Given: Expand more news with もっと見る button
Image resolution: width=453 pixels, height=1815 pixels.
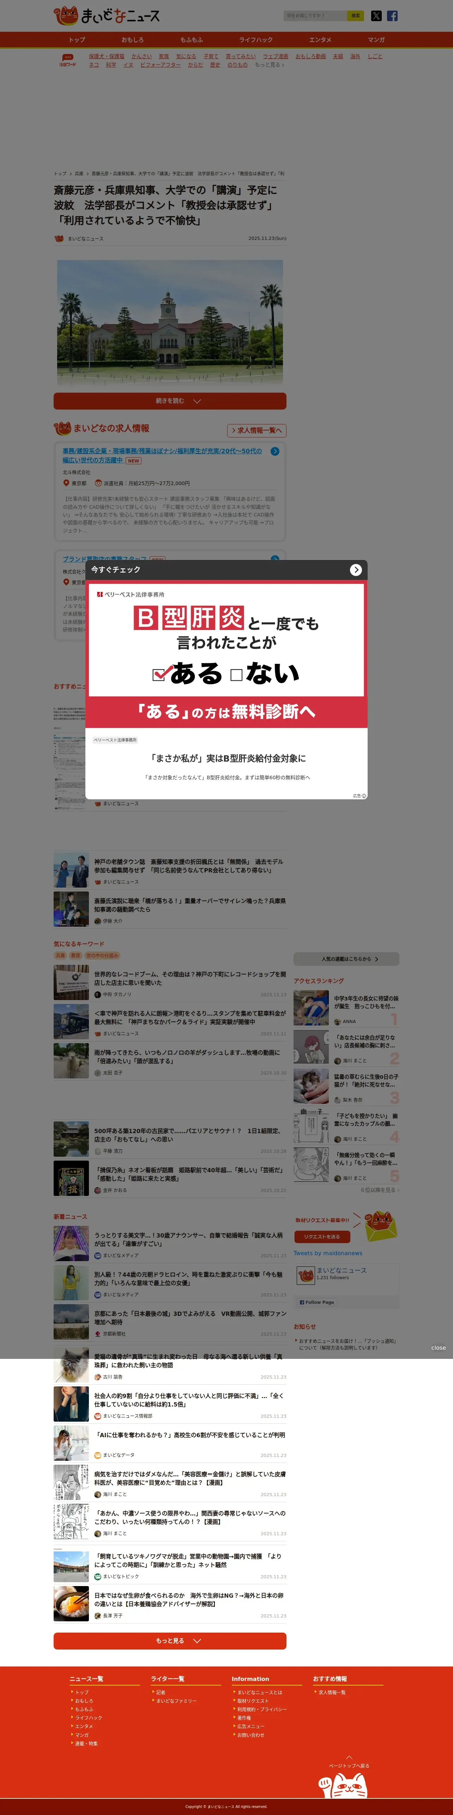Looking at the screenshot, I should [170, 1640].
